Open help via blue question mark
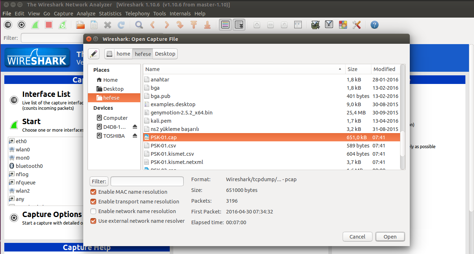This screenshot has width=474, height=254. (374, 25)
